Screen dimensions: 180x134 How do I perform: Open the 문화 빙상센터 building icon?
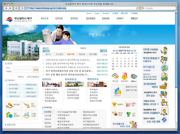click(9, 115)
